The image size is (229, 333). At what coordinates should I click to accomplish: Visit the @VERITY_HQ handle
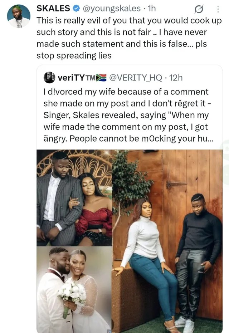135,78
